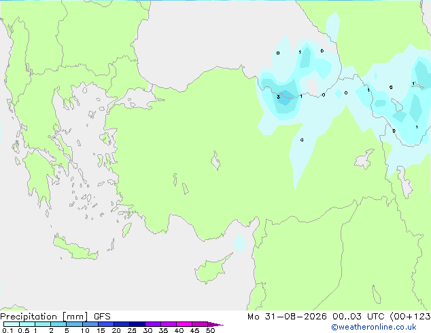
Task: Click the '25' legend scale label
Action: tap(132, 330)
